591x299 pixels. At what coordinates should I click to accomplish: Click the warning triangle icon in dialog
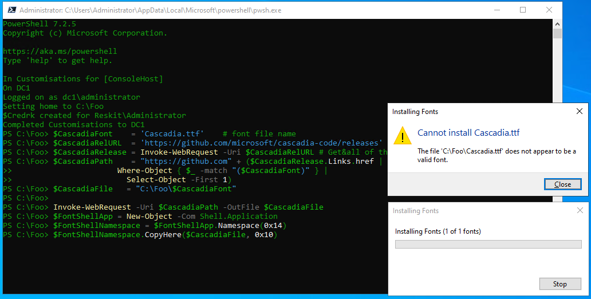click(x=402, y=135)
